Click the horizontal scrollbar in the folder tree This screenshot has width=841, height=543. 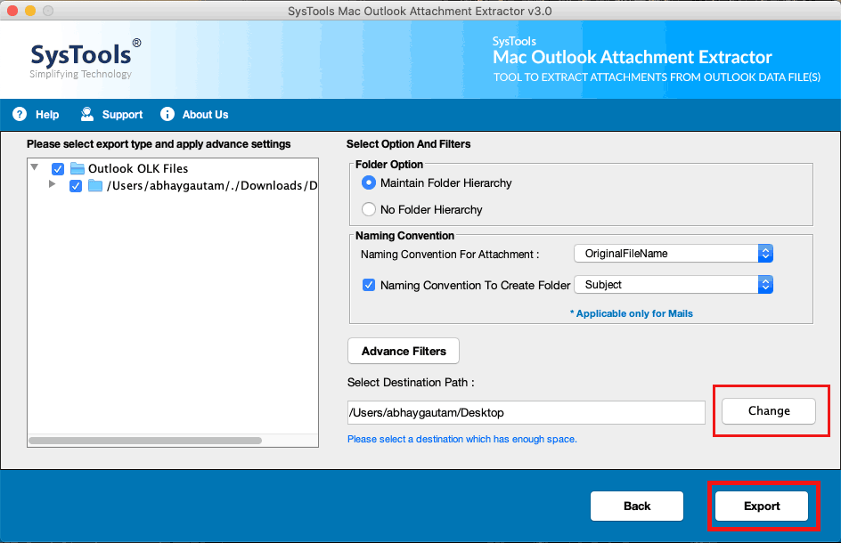(x=145, y=441)
